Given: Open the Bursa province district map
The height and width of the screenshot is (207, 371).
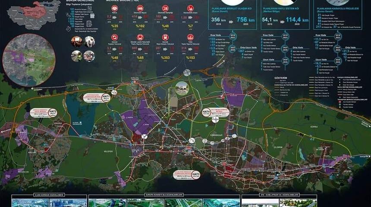Looking at the screenshot, I should [x=34, y=15].
